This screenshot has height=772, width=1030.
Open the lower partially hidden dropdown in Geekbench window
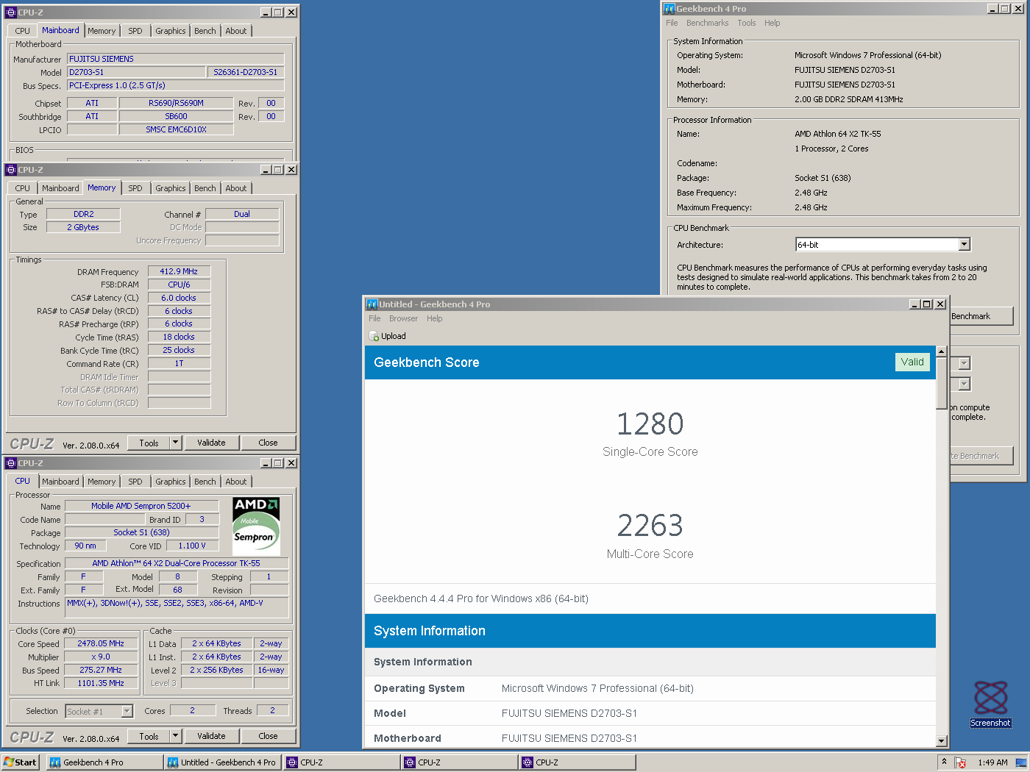pos(964,384)
